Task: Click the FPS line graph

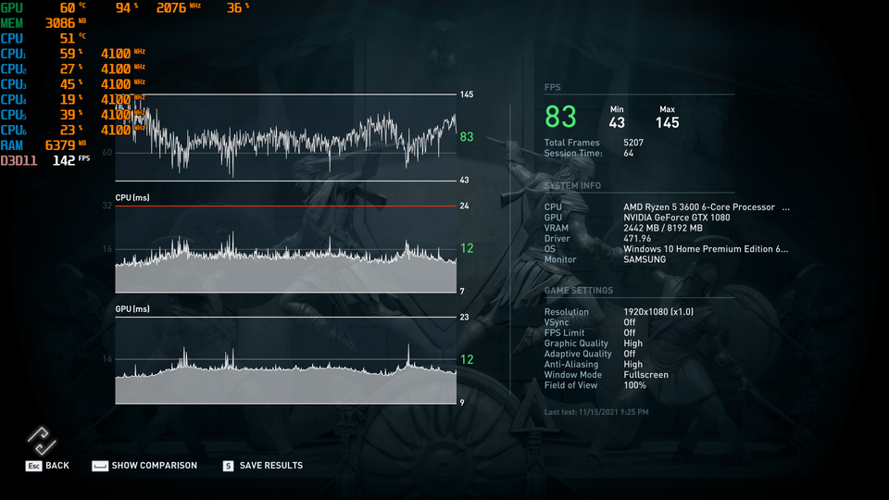Action: (x=286, y=138)
